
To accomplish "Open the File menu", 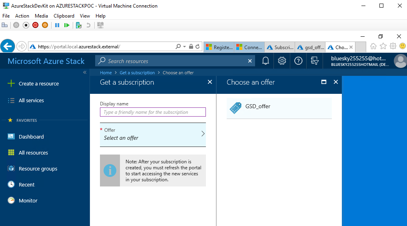I will click(6, 16).
